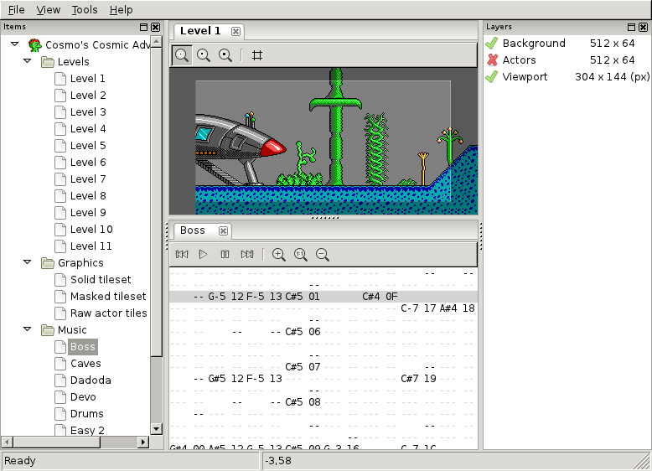Collapse the Music folder

pos(28,329)
